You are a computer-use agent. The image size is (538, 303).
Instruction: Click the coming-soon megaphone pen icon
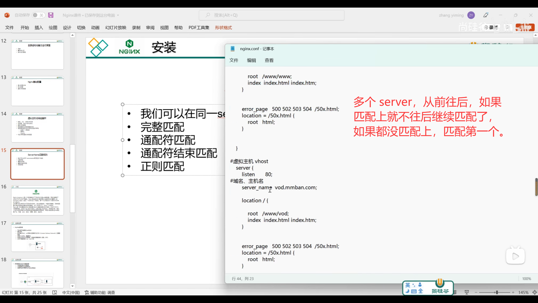pos(486,15)
